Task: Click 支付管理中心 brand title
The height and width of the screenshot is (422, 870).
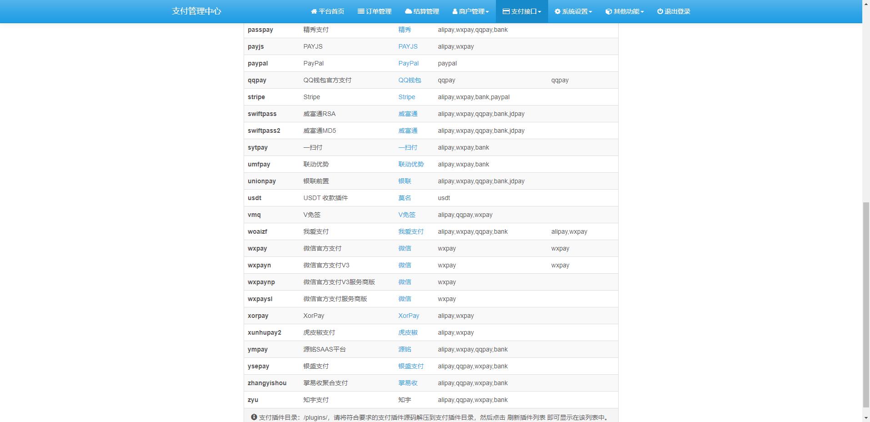Action: pyautogui.click(x=196, y=11)
